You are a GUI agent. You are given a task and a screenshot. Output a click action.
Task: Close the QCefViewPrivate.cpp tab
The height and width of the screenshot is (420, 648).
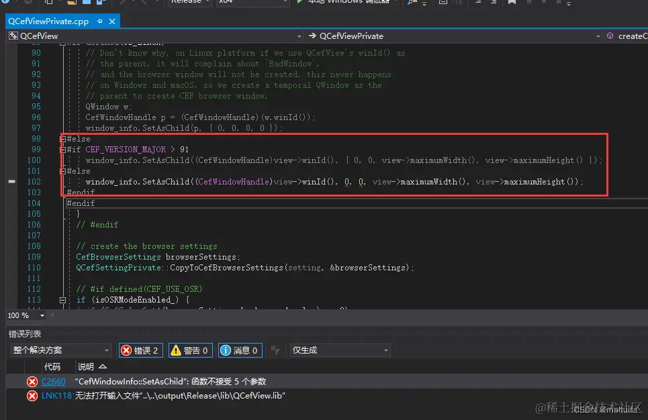[112, 21]
